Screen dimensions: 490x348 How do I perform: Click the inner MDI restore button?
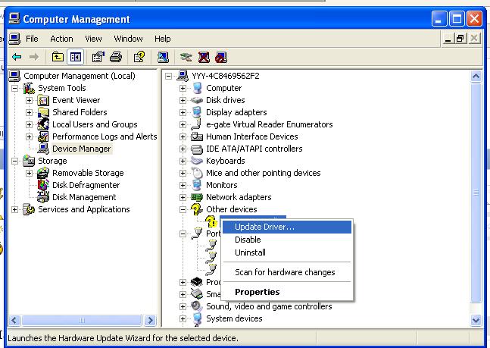(460, 39)
